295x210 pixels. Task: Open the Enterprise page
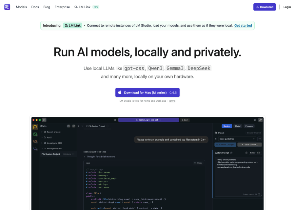62,7
